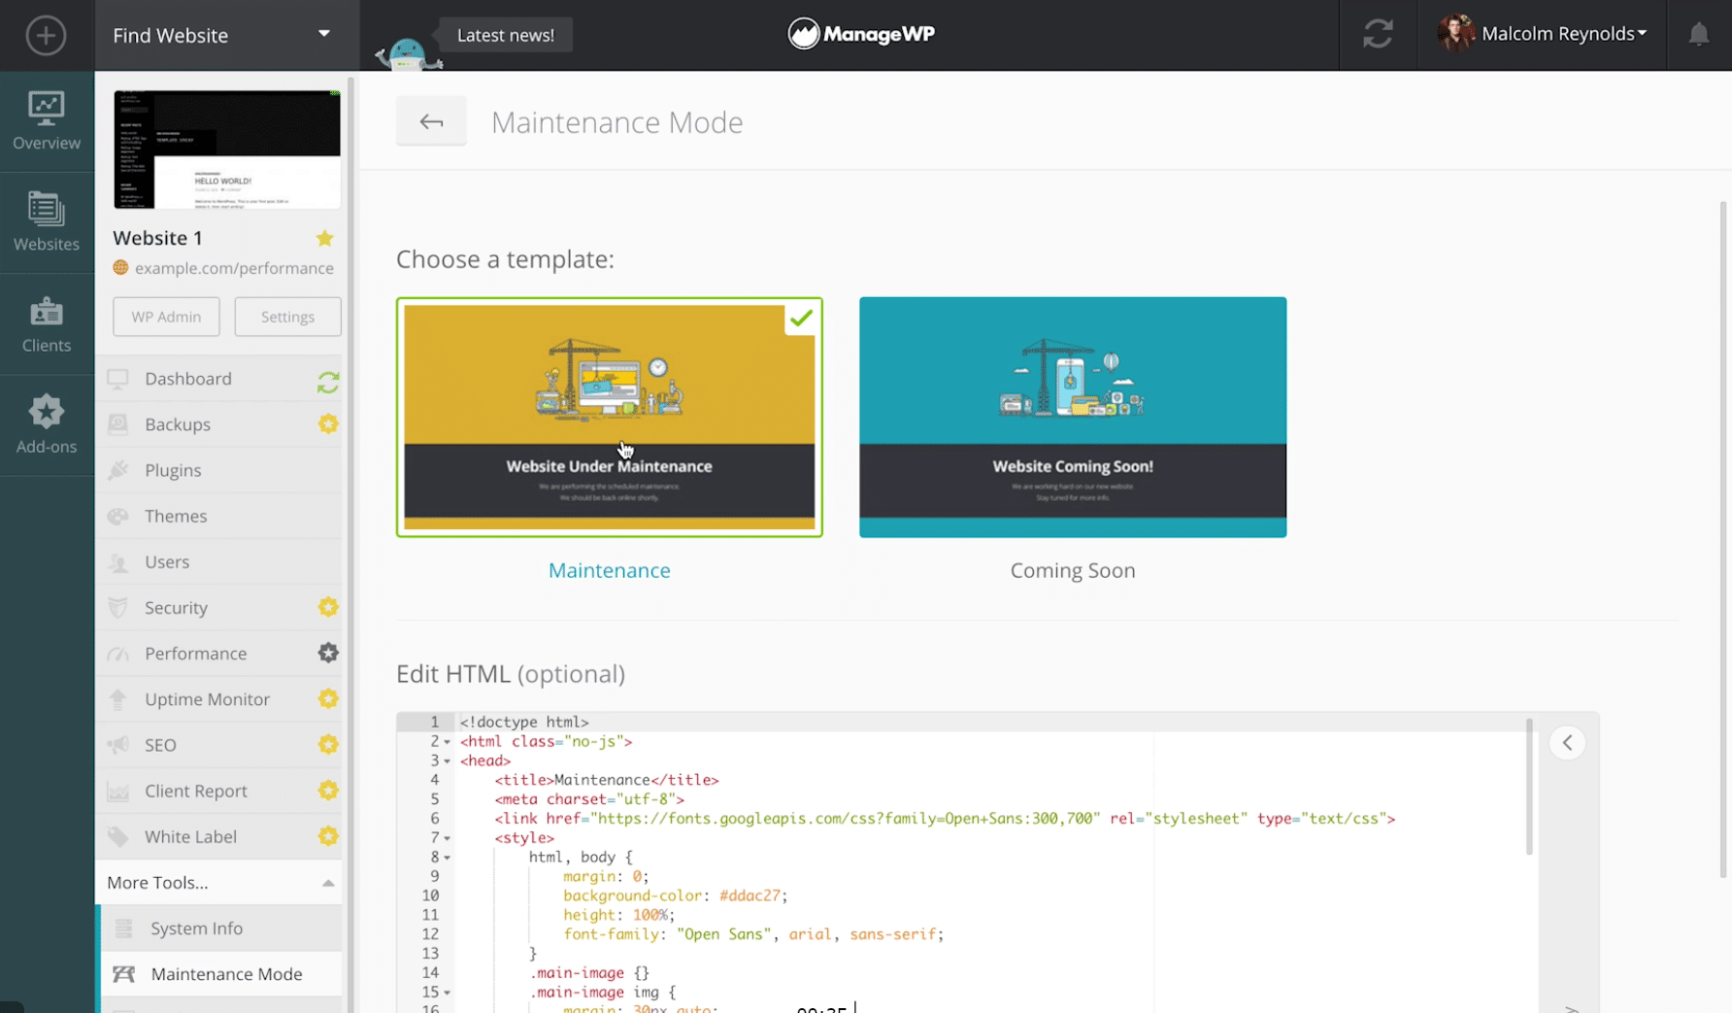Select the Coming Soon template
The width and height of the screenshot is (1732, 1013).
(x=1072, y=417)
